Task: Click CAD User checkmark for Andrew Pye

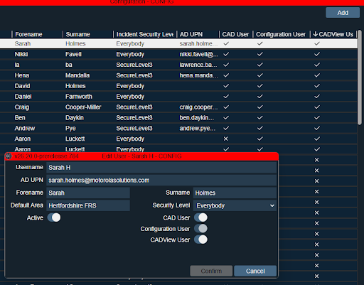Action: coord(226,128)
